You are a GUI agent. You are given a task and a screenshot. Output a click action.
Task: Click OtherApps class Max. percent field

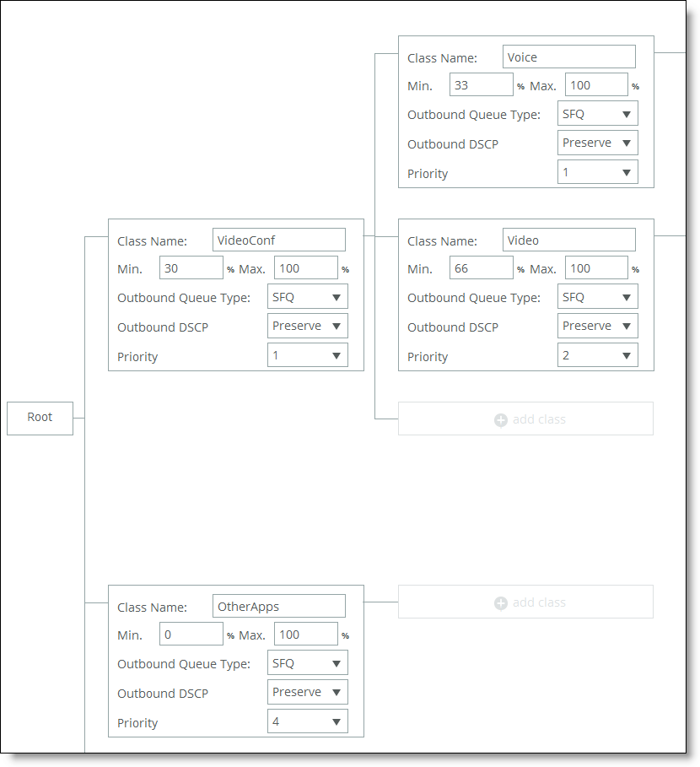pyautogui.click(x=306, y=634)
